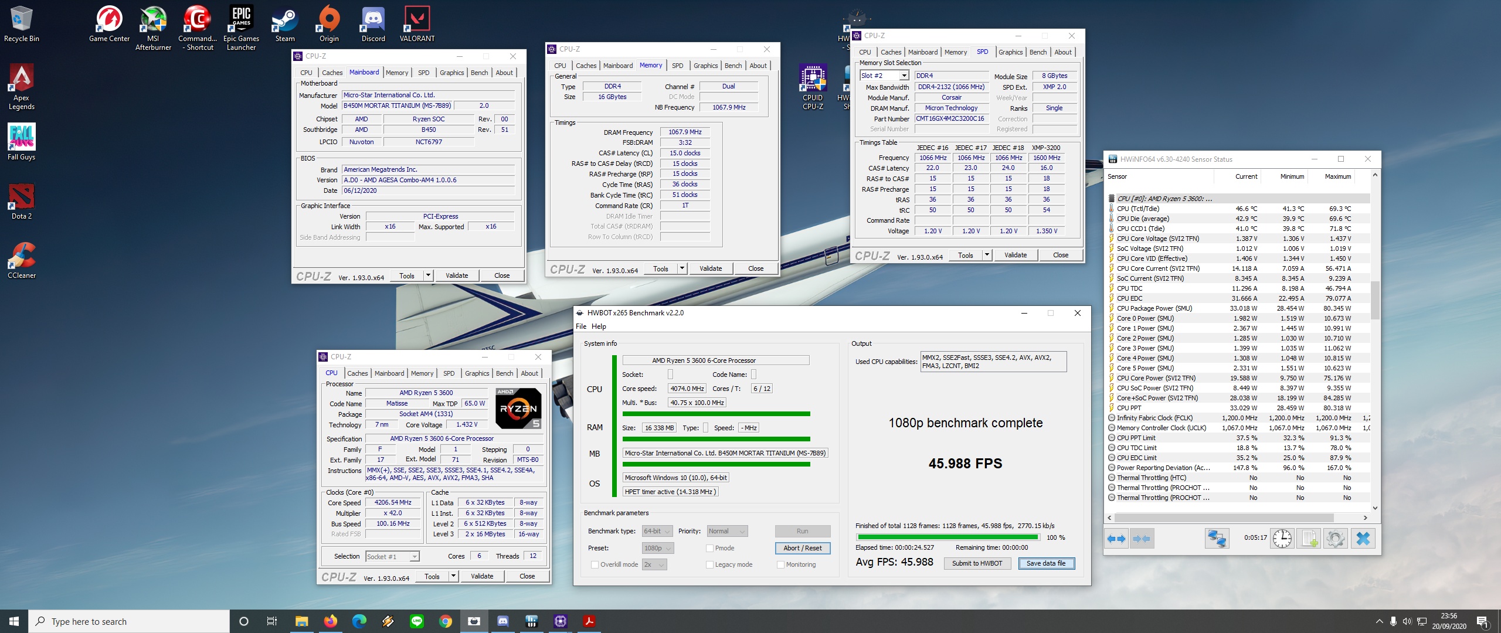
Task: Start HWiNFO logging with sheet-plus icon
Action: pos(1309,538)
